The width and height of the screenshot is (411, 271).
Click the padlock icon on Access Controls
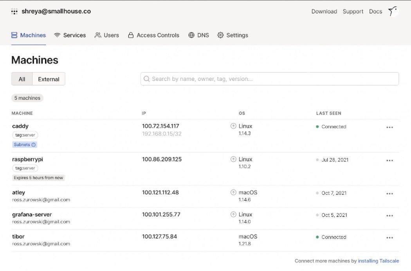click(130, 35)
